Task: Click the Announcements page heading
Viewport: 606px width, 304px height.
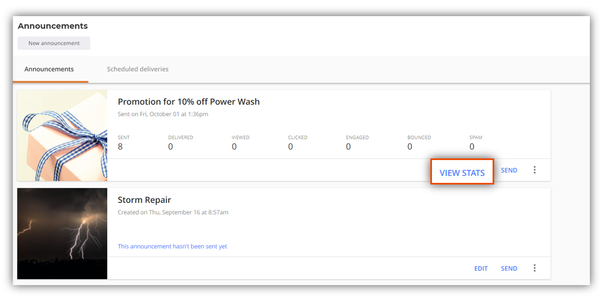Action: (53, 26)
